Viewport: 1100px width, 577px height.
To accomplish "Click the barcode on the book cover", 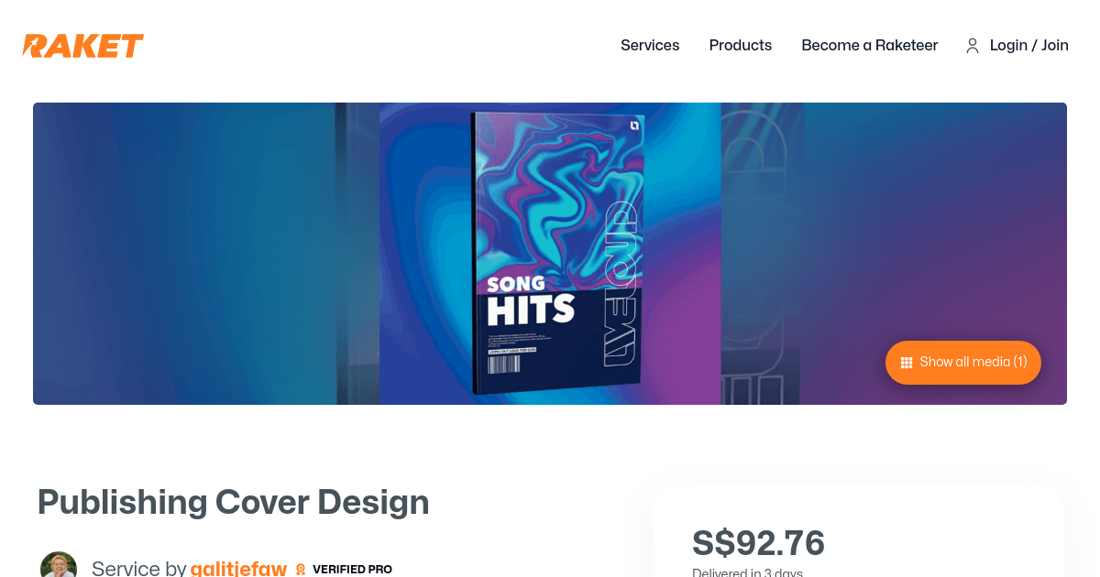I will point(502,365).
